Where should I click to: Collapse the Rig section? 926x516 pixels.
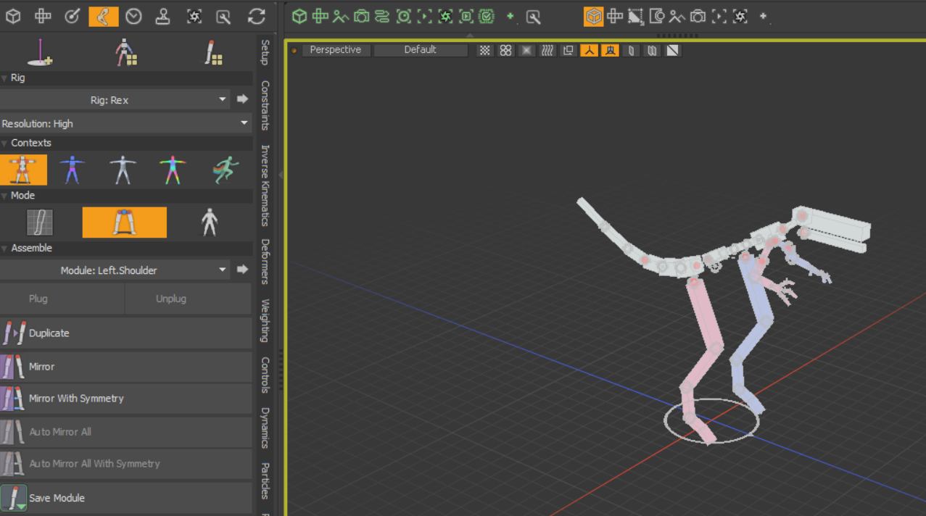(x=5, y=78)
